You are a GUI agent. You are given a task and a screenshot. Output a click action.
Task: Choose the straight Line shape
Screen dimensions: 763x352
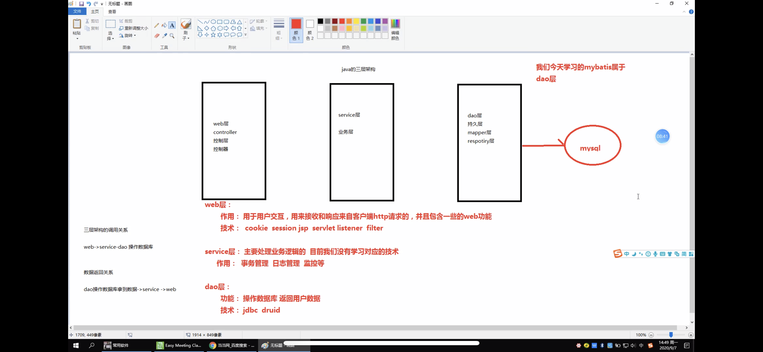click(200, 22)
